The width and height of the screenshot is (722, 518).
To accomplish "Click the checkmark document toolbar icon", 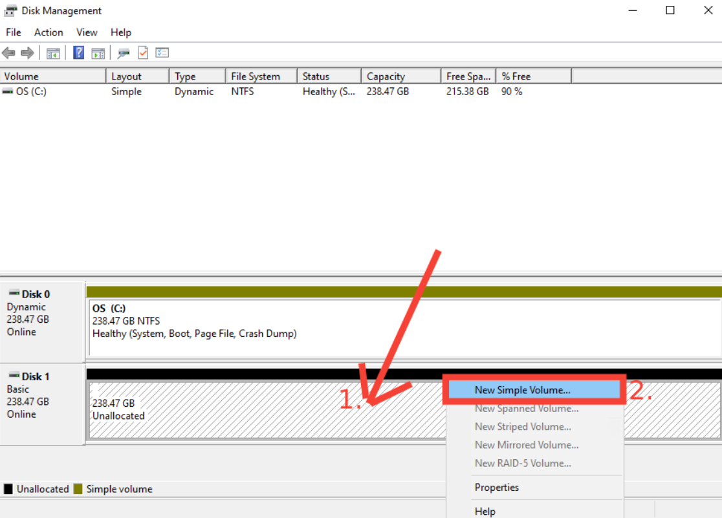I will tap(143, 53).
